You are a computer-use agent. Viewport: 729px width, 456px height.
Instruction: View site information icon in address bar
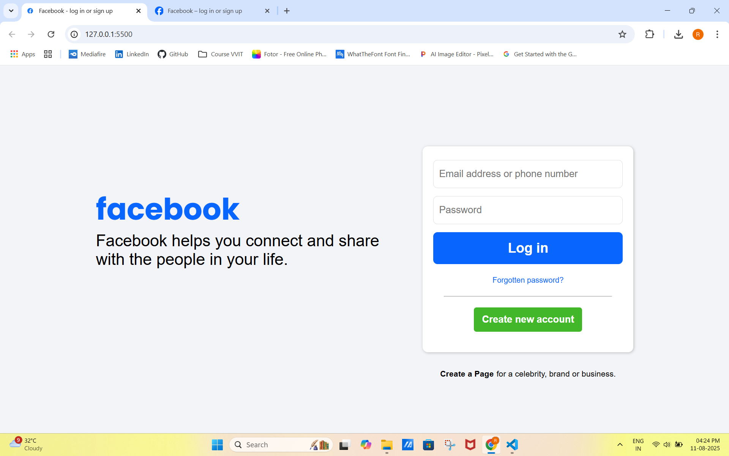tap(74, 34)
